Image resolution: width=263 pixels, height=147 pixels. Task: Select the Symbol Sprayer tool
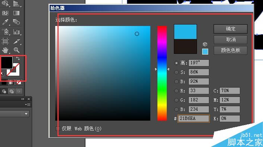(x=5, y=32)
